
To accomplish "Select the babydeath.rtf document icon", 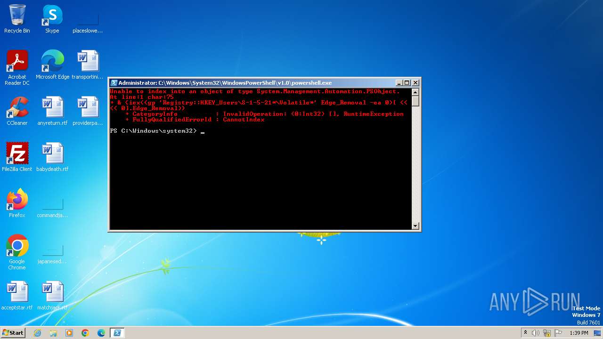I will pyautogui.click(x=52, y=157).
